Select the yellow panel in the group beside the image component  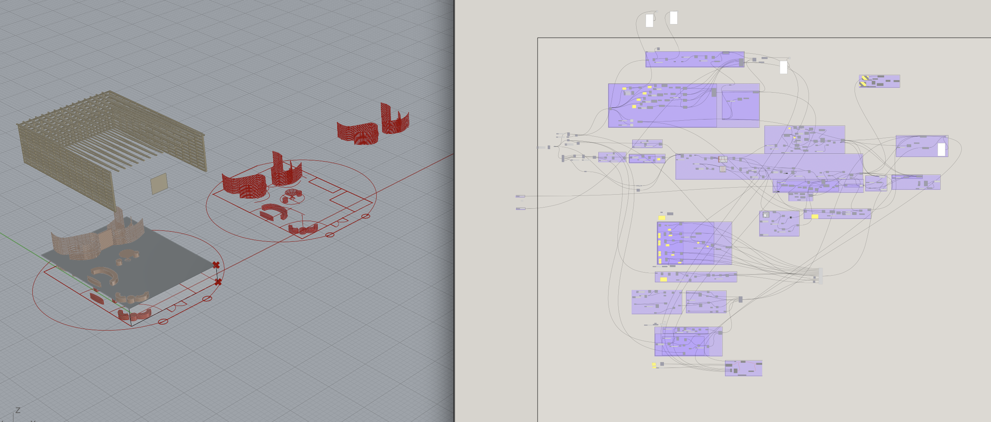pyautogui.click(x=815, y=216)
